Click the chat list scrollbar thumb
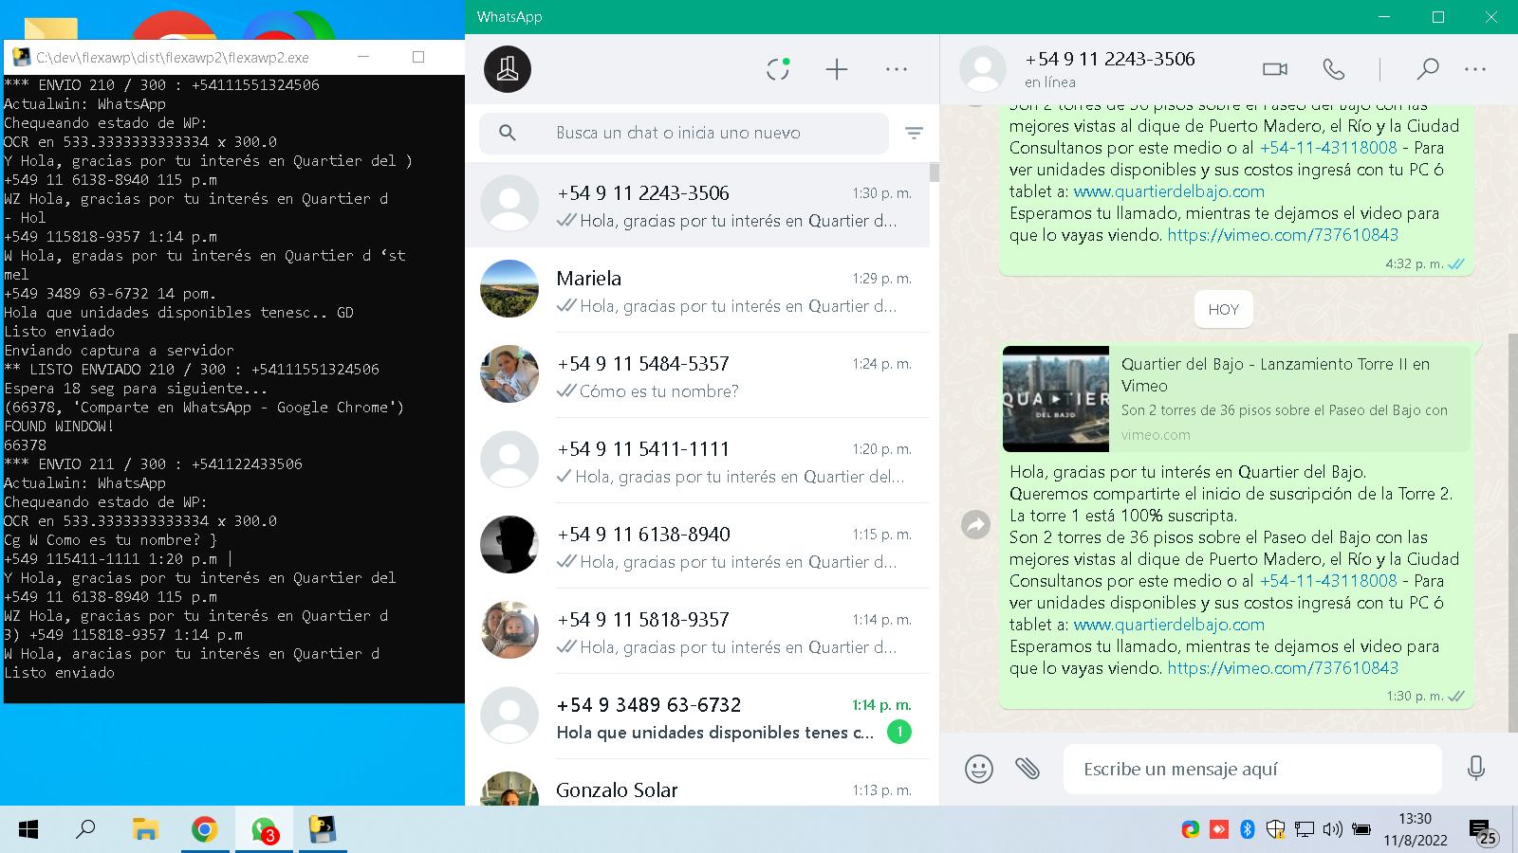The height and width of the screenshot is (853, 1518). [x=934, y=172]
